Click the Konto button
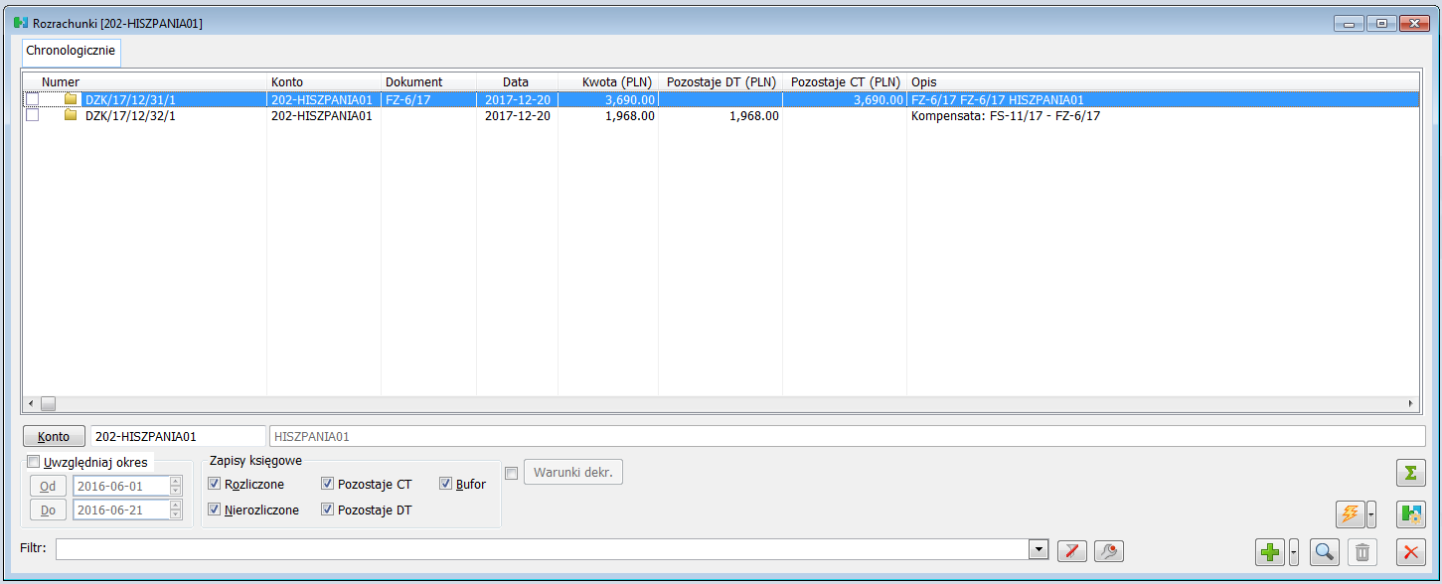1442x584 pixels. pyautogui.click(x=54, y=436)
